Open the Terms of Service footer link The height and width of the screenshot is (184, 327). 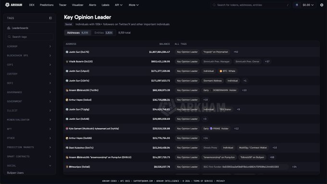(x=203, y=181)
